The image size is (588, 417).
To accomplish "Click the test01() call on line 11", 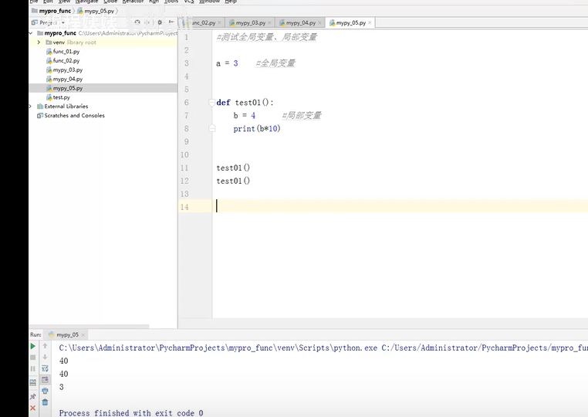I will 233,168.
